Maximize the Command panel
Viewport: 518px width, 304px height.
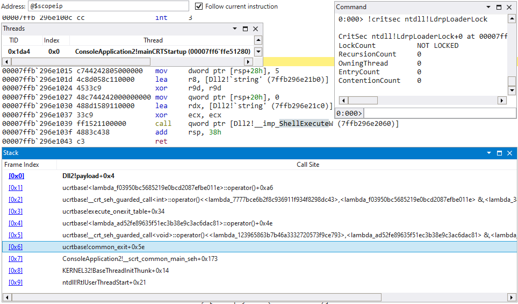coord(499,8)
